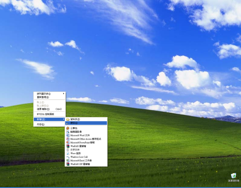Click Windows Live Call entry
This screenshot has width=241, height=188.
point(86,157)
